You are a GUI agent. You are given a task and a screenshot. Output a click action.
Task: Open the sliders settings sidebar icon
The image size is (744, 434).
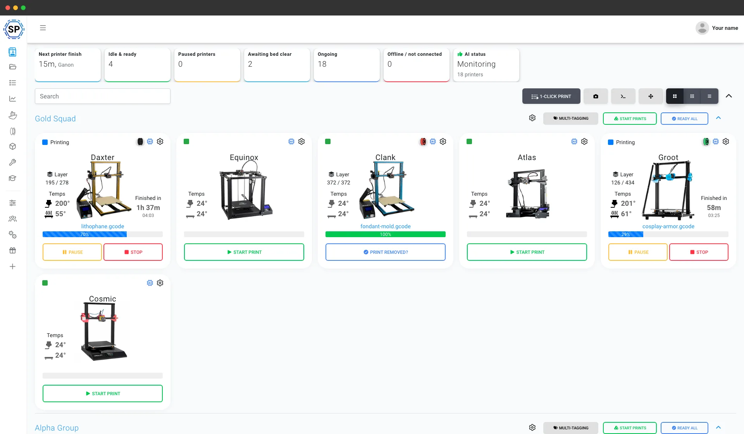point(13,203)
